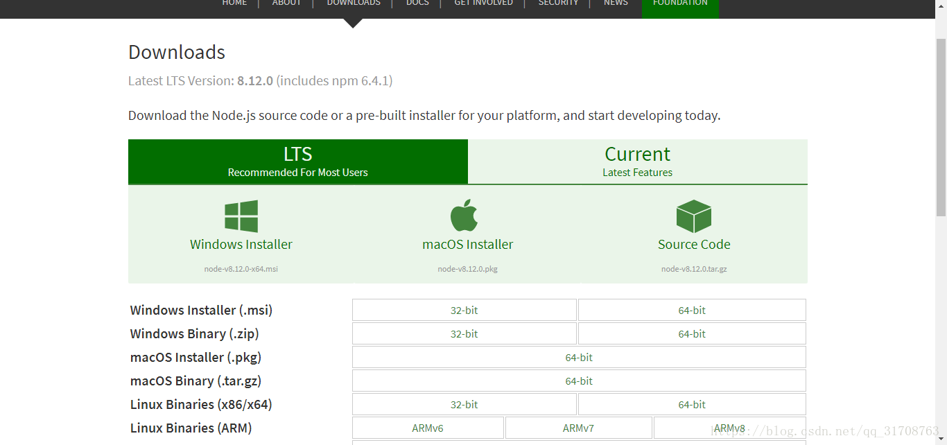Click the Windows Installer (.msi) row label
This screenshot has width=947, height=445.
point(201,310)
